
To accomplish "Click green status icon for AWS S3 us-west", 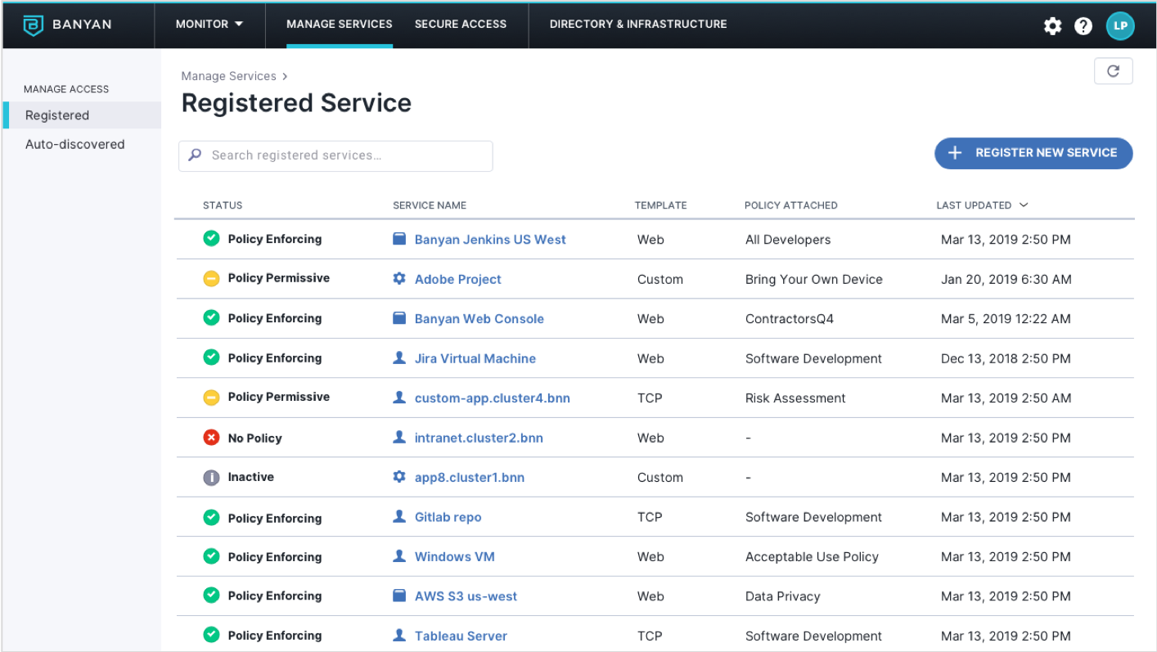I will [211, 596].
